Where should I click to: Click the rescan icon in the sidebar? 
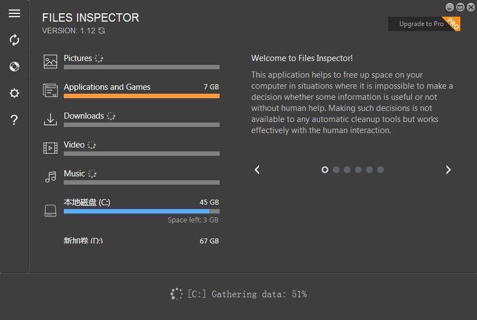click(x=14, y=40)
